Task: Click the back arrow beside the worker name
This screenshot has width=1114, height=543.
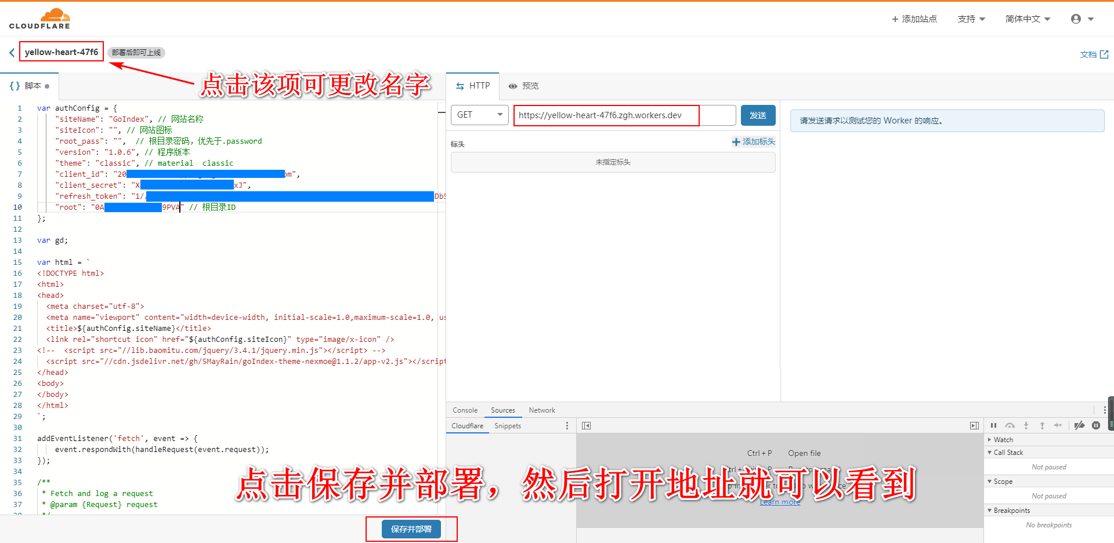Action: pyautogui.click(x=12, y=52)
